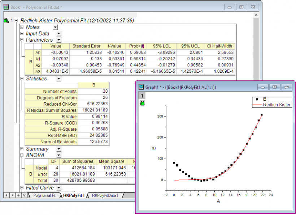Select layer 1 icon in Graph1 window
Viewport: 296px width, 215px height.
(x=142, y=96)
